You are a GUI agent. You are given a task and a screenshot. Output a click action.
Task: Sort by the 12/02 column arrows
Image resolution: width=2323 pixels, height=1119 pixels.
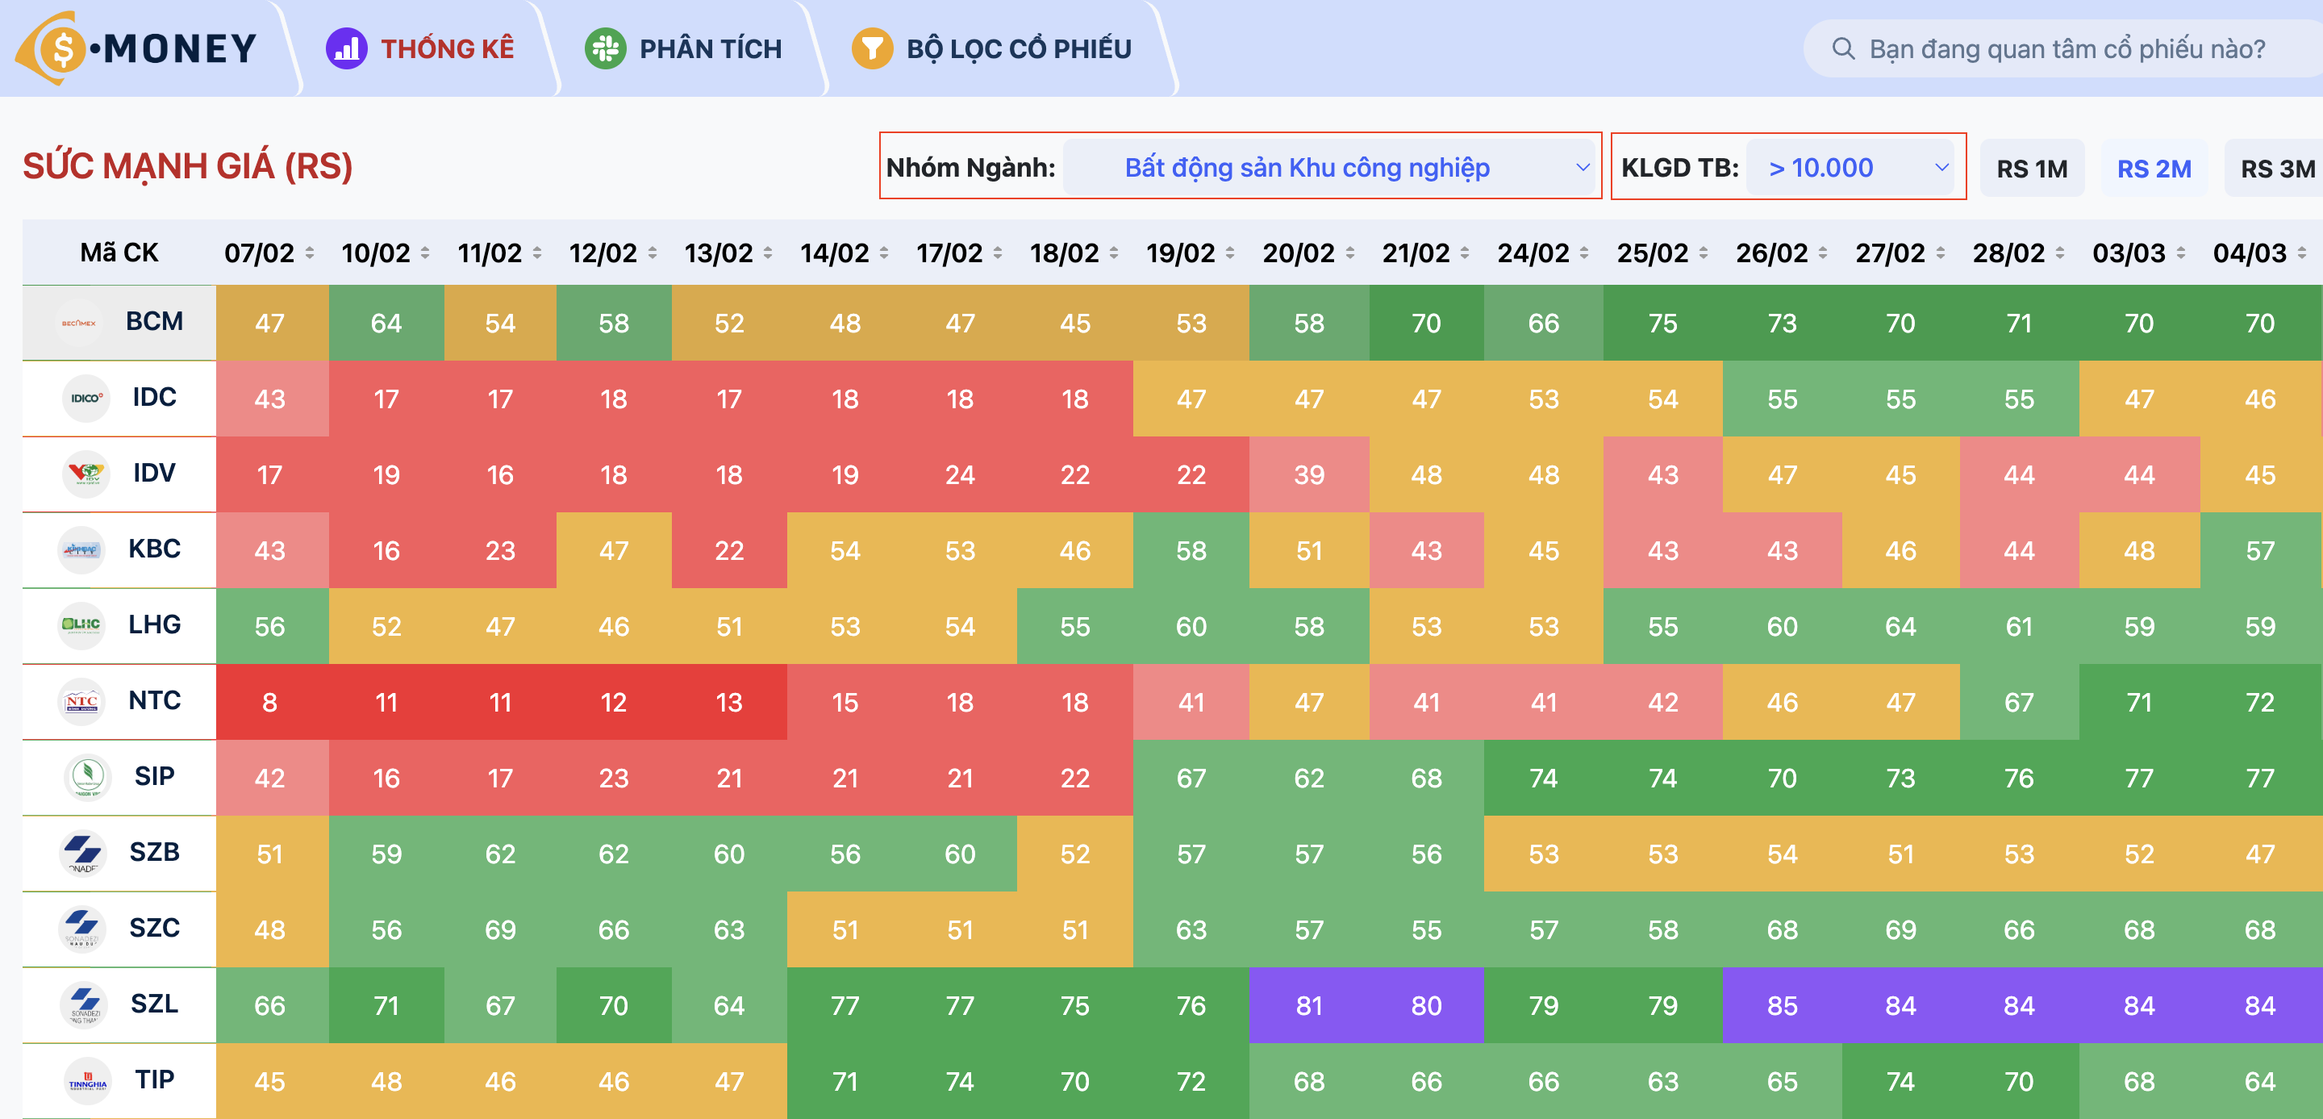click(652, 253)
